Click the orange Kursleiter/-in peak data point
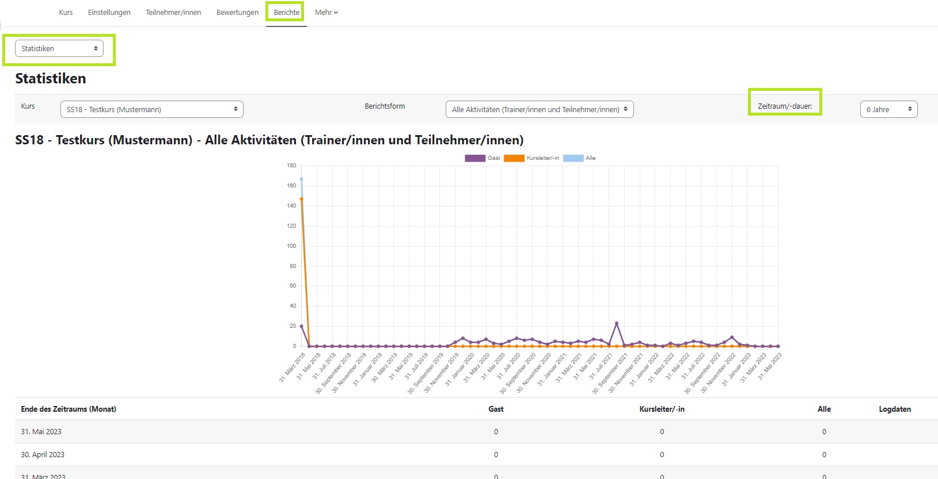938x479 pixels. pos(301,199)
